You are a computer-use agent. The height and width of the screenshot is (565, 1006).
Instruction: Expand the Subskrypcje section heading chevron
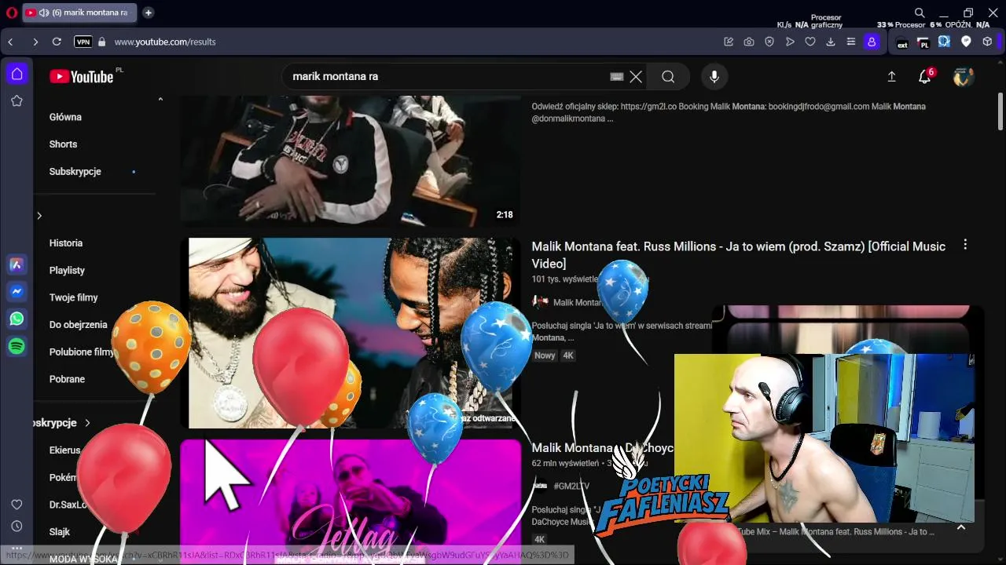click(x=87, y=423)
